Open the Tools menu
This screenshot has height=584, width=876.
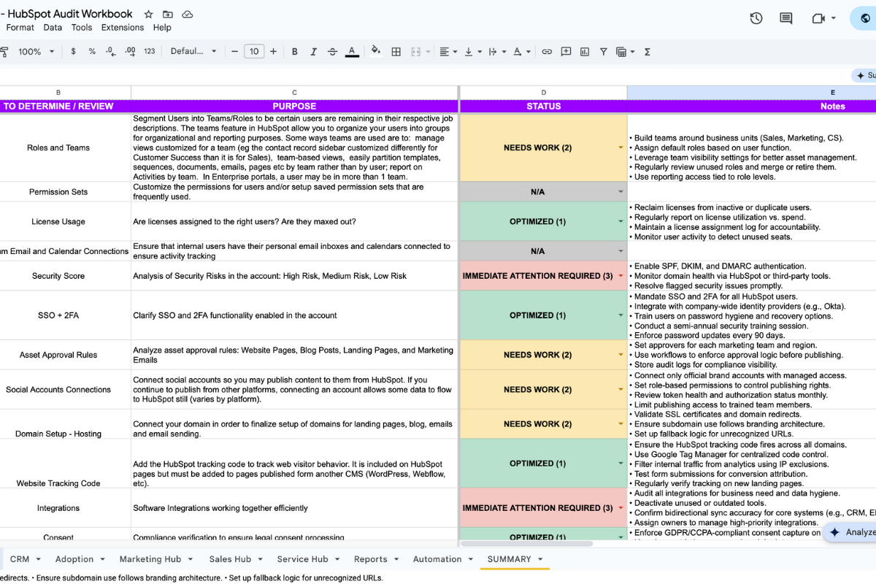click(82, 28)
